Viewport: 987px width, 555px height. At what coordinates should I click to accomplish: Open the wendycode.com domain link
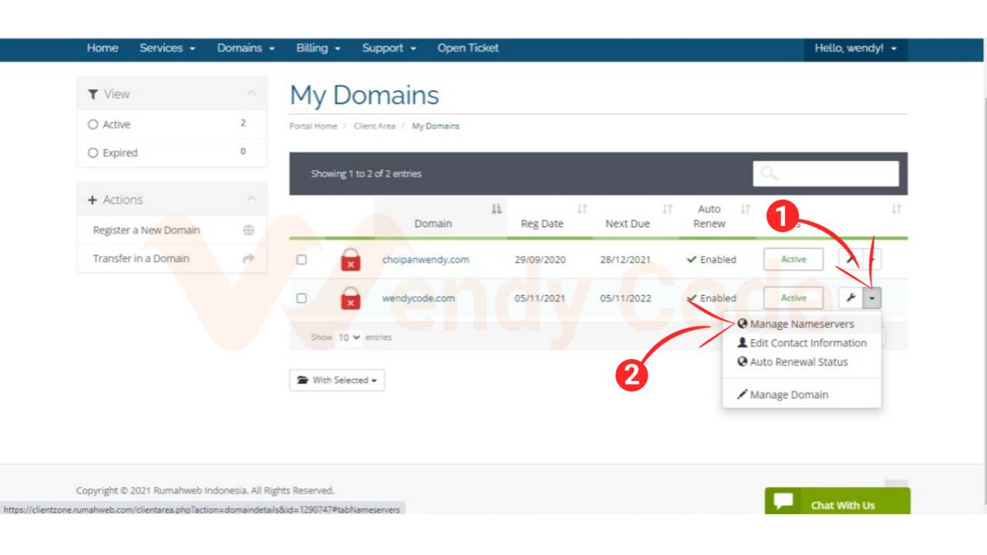click(419, 298)
